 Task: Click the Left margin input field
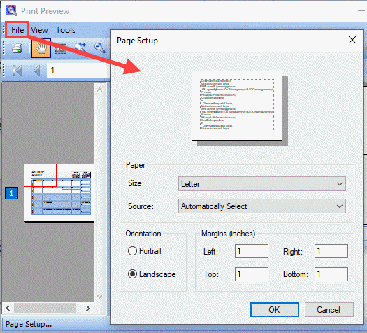pyautogui.click(x=252, y=251)
